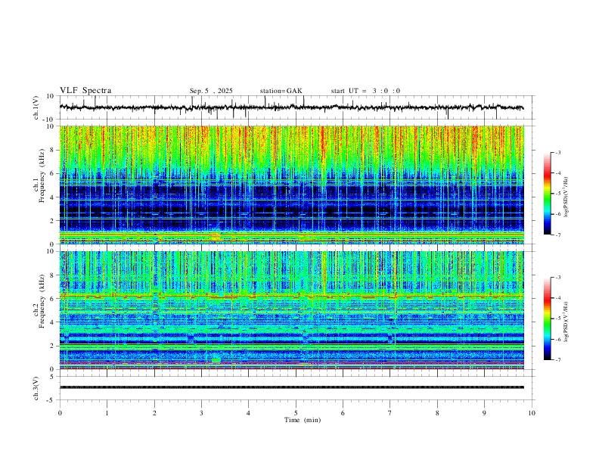Click the ch.2 Frequency (kHz) axis label
Screen dimensions: 599x463
39,301
